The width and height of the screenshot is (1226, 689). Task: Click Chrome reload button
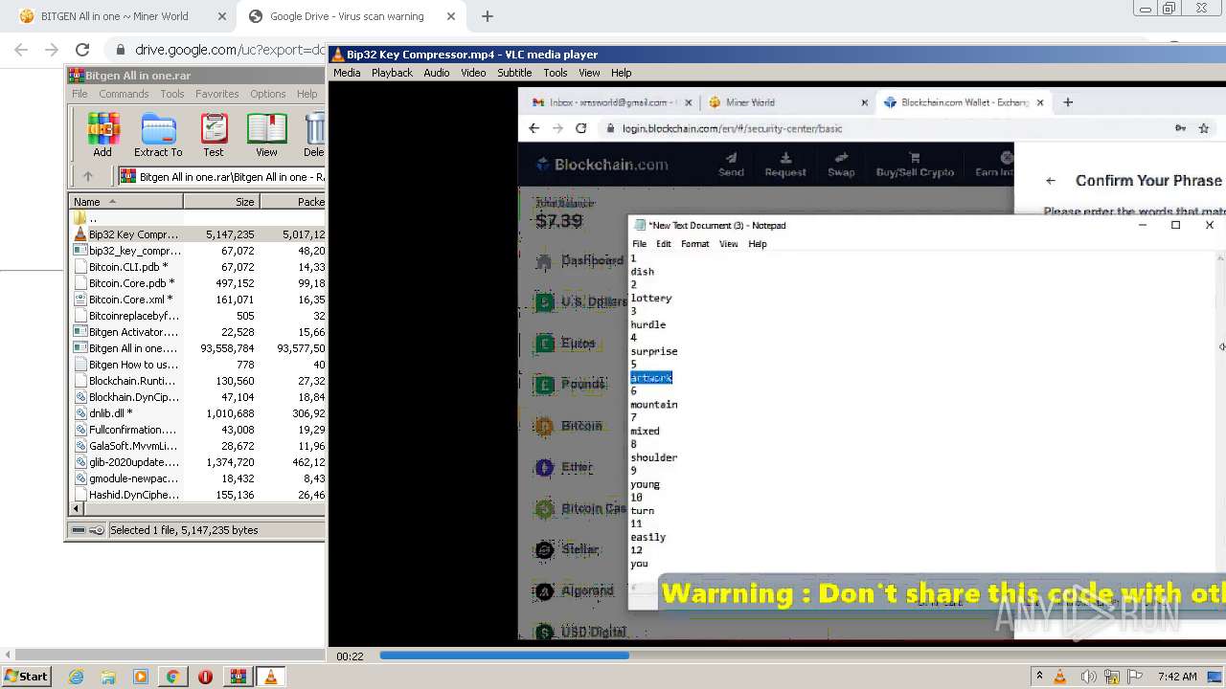(x=82, y=50)
